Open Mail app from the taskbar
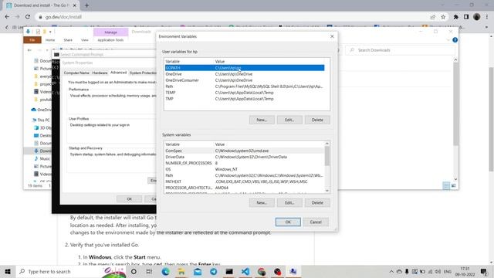Screen dimensions: 494x278 198,271
